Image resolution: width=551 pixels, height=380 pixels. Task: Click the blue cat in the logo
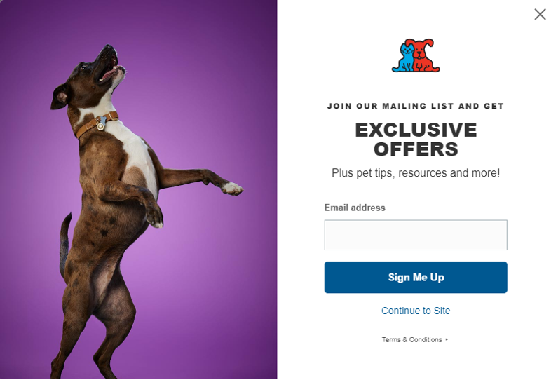tap(404, 57)
